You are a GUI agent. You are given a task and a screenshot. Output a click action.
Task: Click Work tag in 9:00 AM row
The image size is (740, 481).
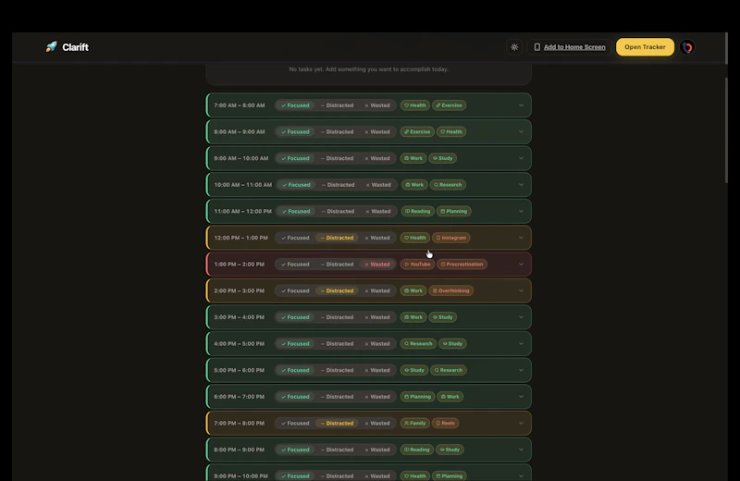click(x=413, y=158)
